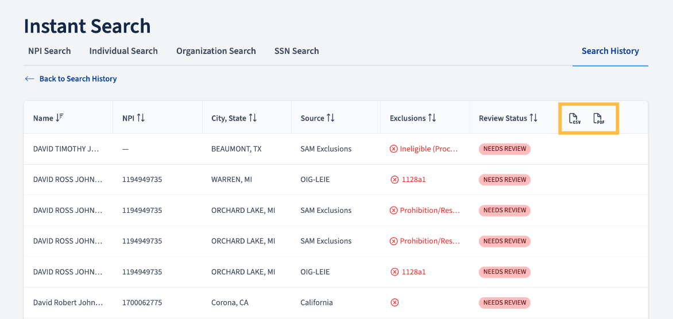673x319 pixels.
Task: Sort by City, State using its arrows
Action: pos(253,118)
